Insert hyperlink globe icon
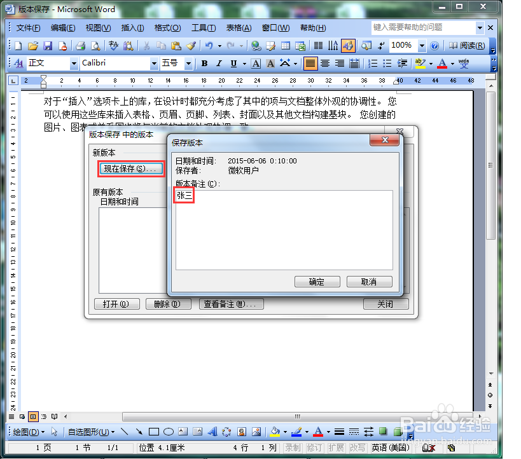The height and width of the screenshot is (459, 521). coord(256,46)
